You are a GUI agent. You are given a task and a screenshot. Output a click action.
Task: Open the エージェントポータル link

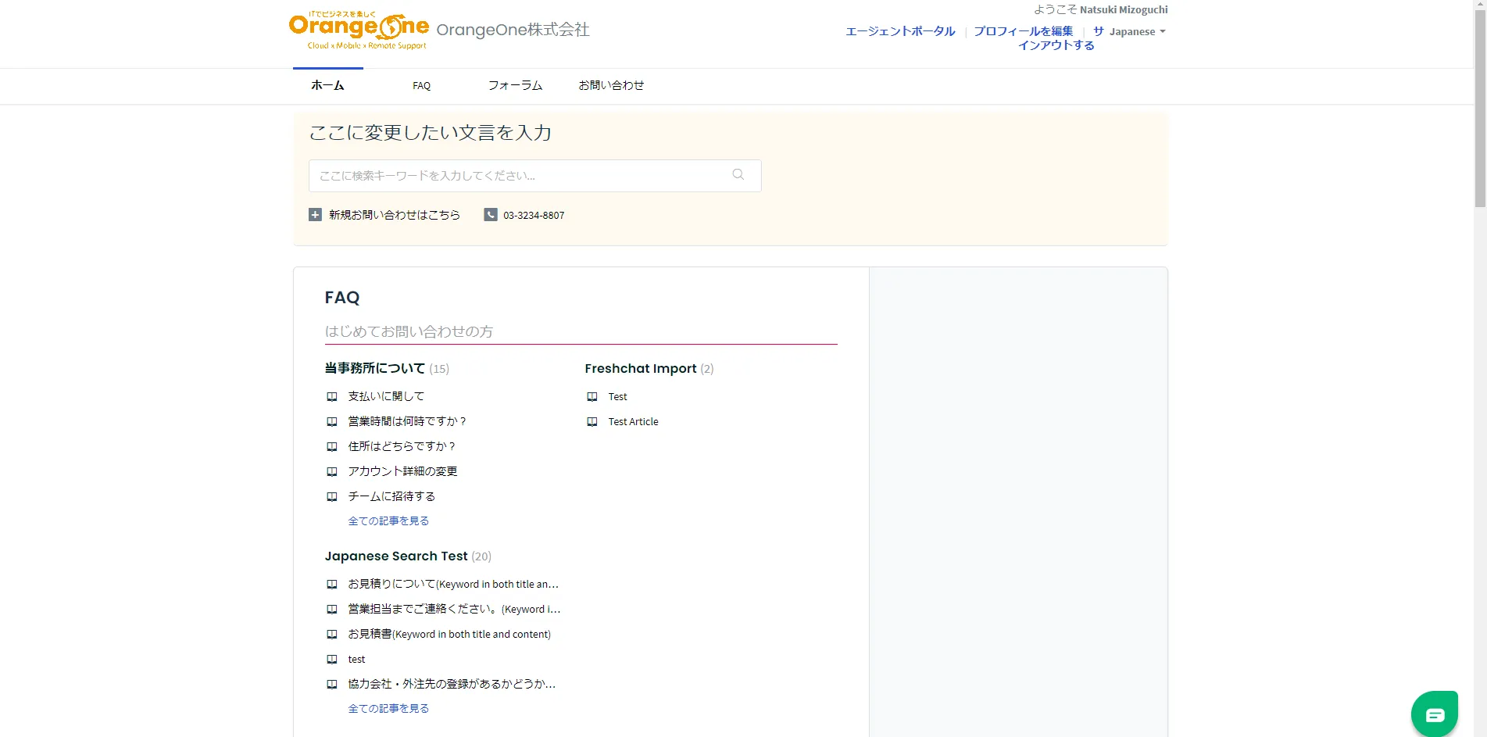[900, 31]
